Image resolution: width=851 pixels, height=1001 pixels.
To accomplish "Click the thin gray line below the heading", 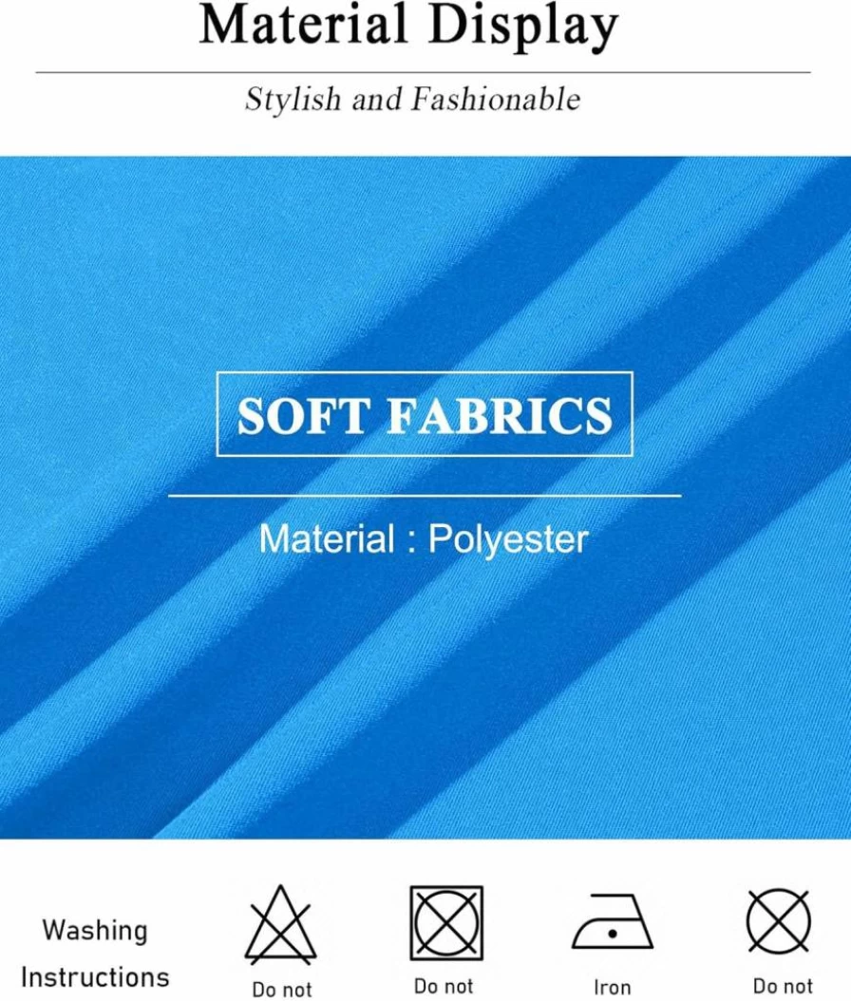I will (x=424, y=73).
